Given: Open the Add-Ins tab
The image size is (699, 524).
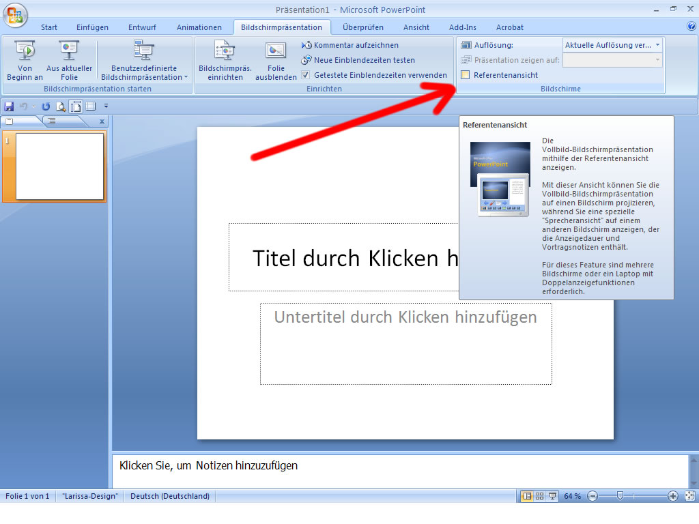Looking at the screenshot, I should (463, 27).
